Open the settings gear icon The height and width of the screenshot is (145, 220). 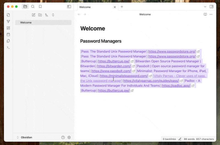pos(69,137)
